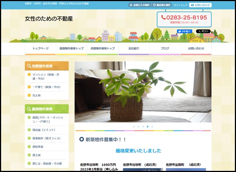Go to third slide dot
The height and width of the screenshot is (172, 236).
143,127
